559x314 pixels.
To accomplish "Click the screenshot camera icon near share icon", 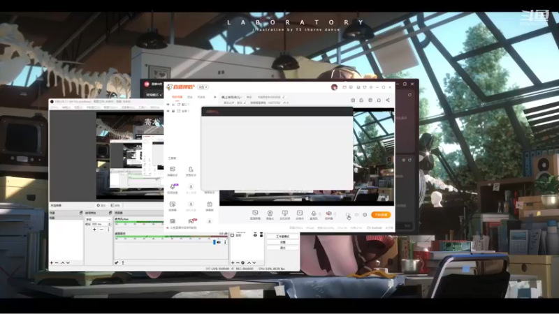I will click(353, 100).
